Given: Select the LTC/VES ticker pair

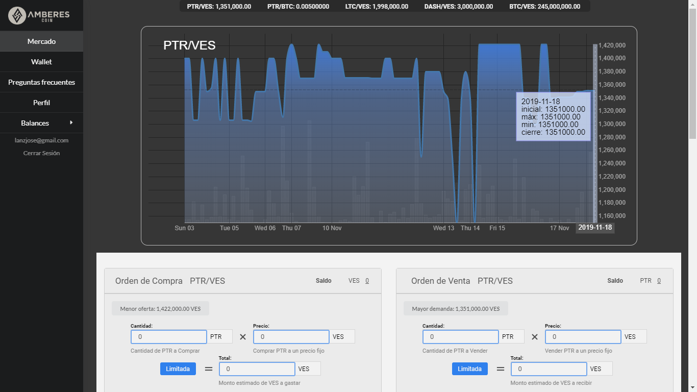Looking at the screenshot, I should point(377,7).
